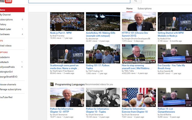192x120 pixels.
Task: Open the Watch Later list
Action: [5, 29]
